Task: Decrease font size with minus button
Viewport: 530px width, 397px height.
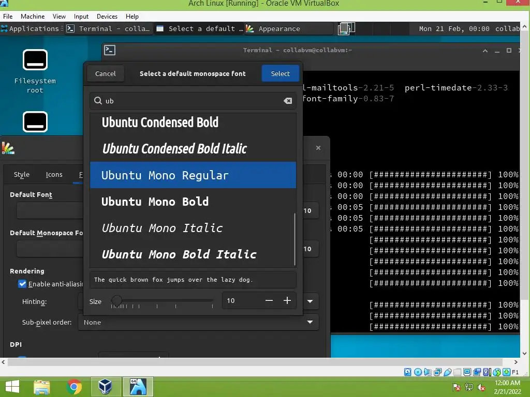Action: pos(269,300)
